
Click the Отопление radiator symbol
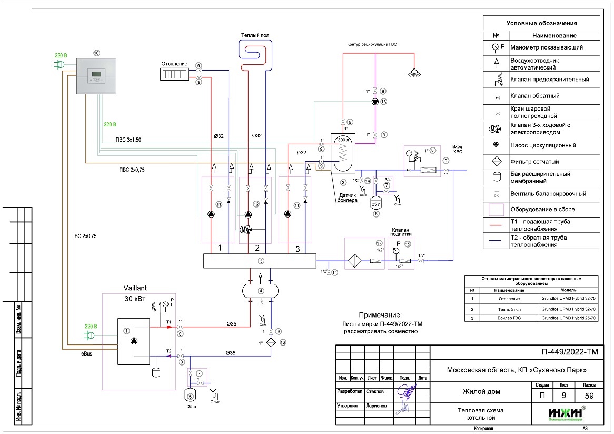point(174,73)
